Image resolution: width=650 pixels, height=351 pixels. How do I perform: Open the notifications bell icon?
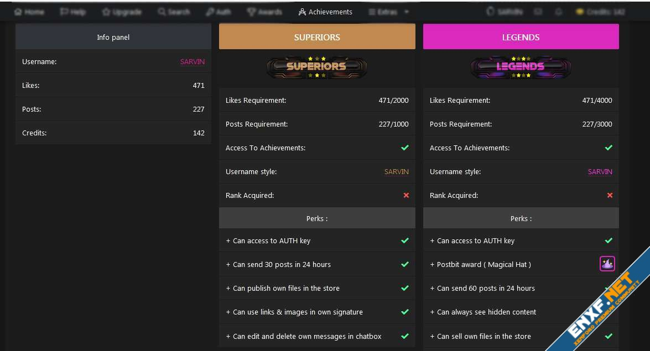click(x=559, y=12)
